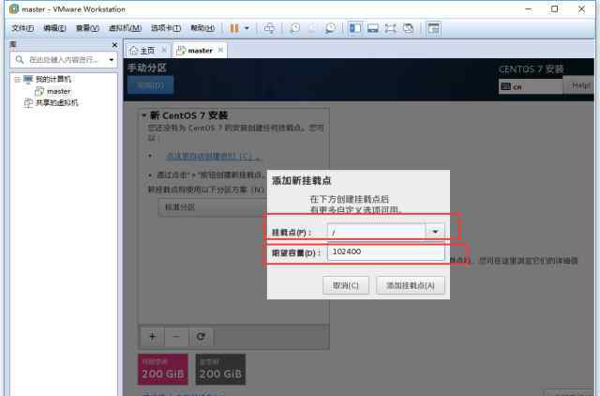Click the shared VMs icon

point(28,102)
